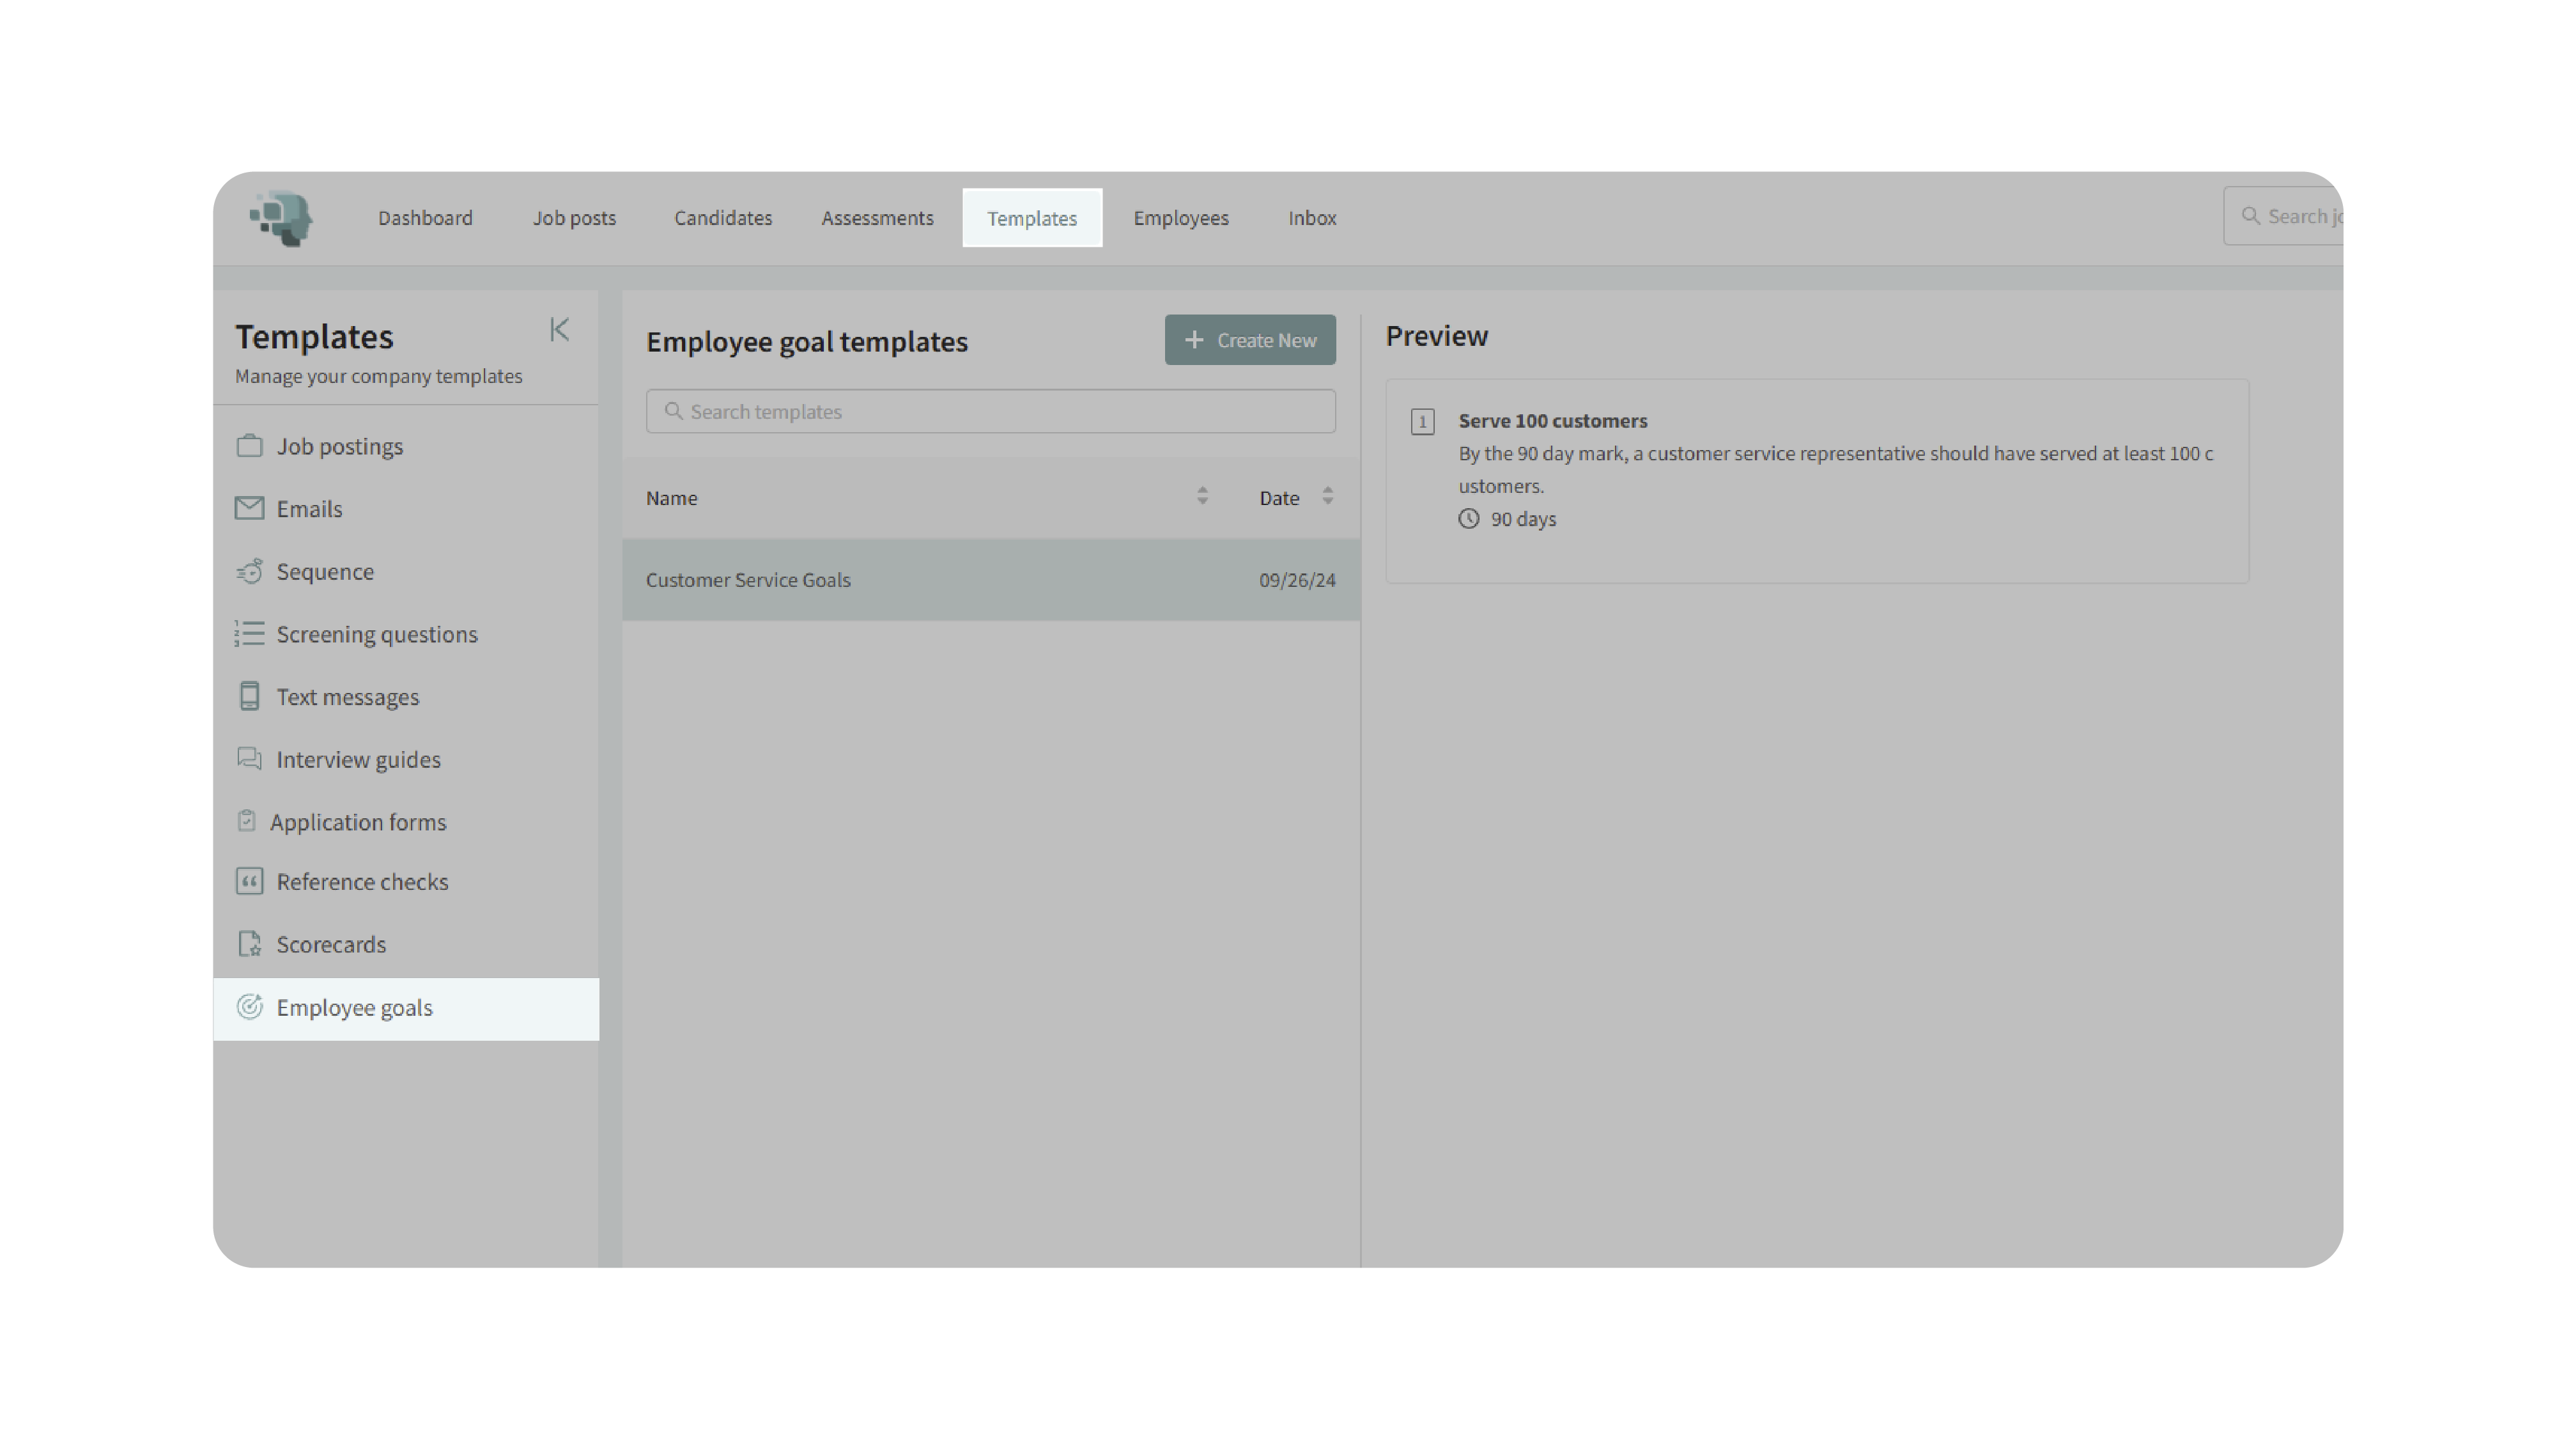Click the Screening questions list icon
Image resolution: width=2557 pixels, height=1439 pixels.
click(x=249, y=634)
